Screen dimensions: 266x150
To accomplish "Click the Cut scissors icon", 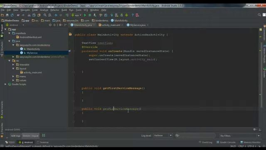I will pos(29,15).
